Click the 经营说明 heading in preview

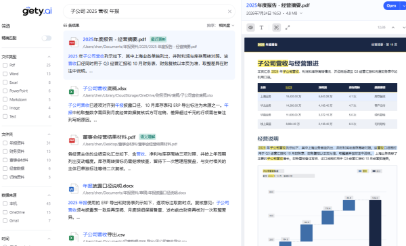268,139
